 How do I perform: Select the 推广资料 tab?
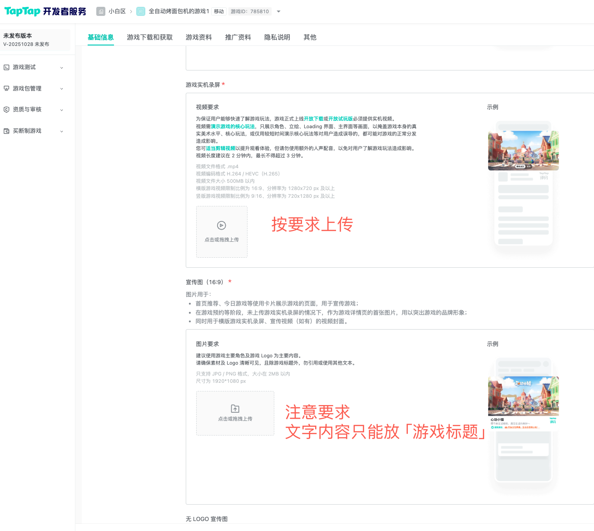(x=238, y=37)
